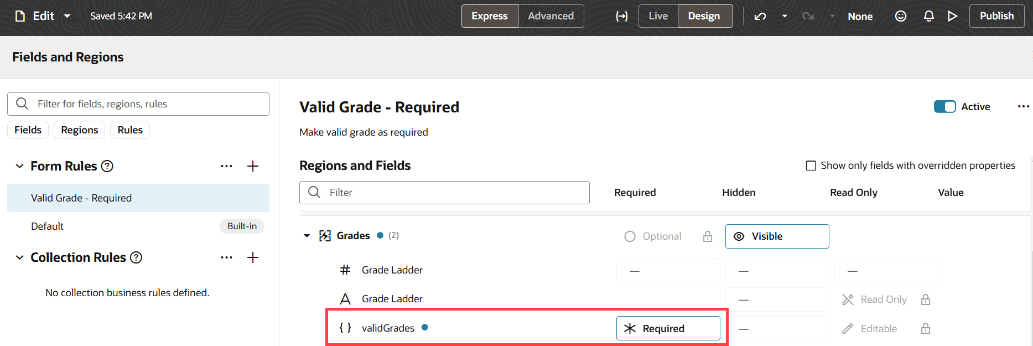Click the undo arrow icon

760,16
